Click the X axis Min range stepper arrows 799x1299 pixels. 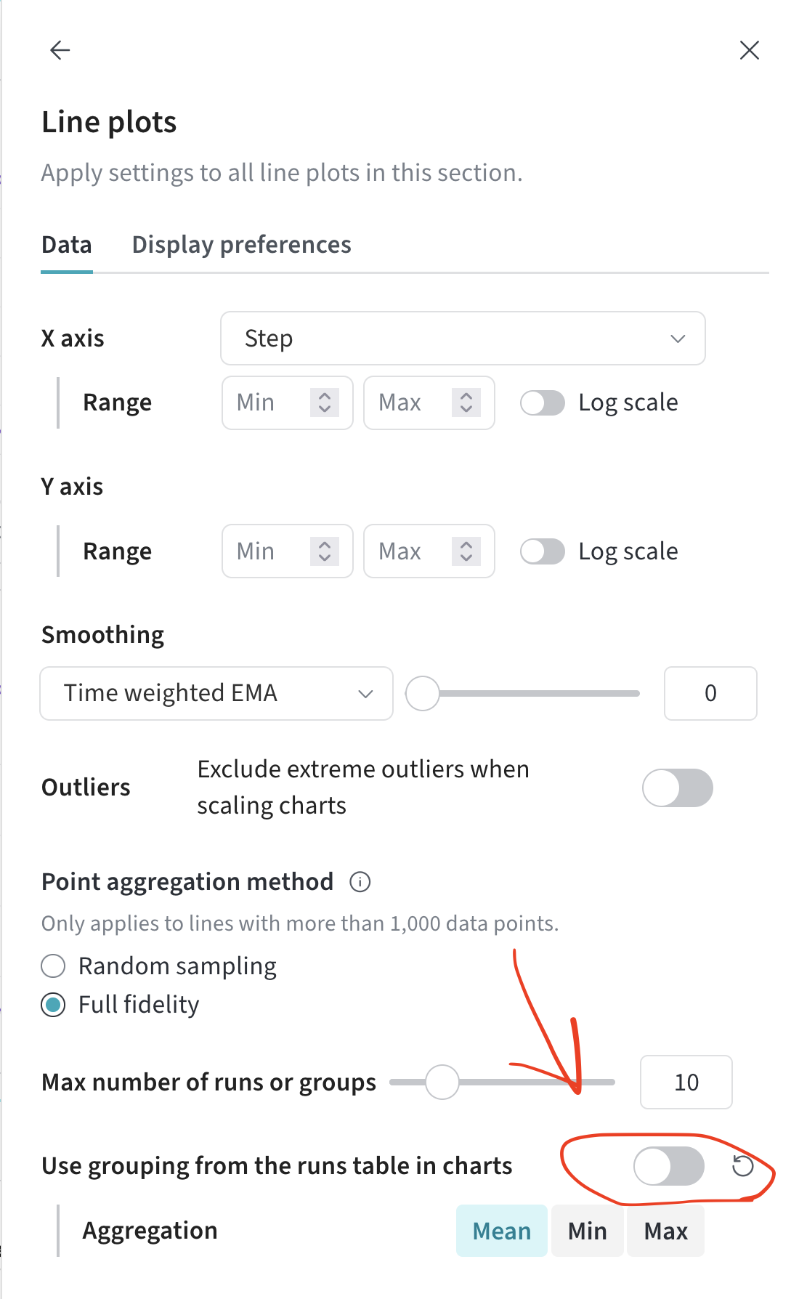pos(324,402)
